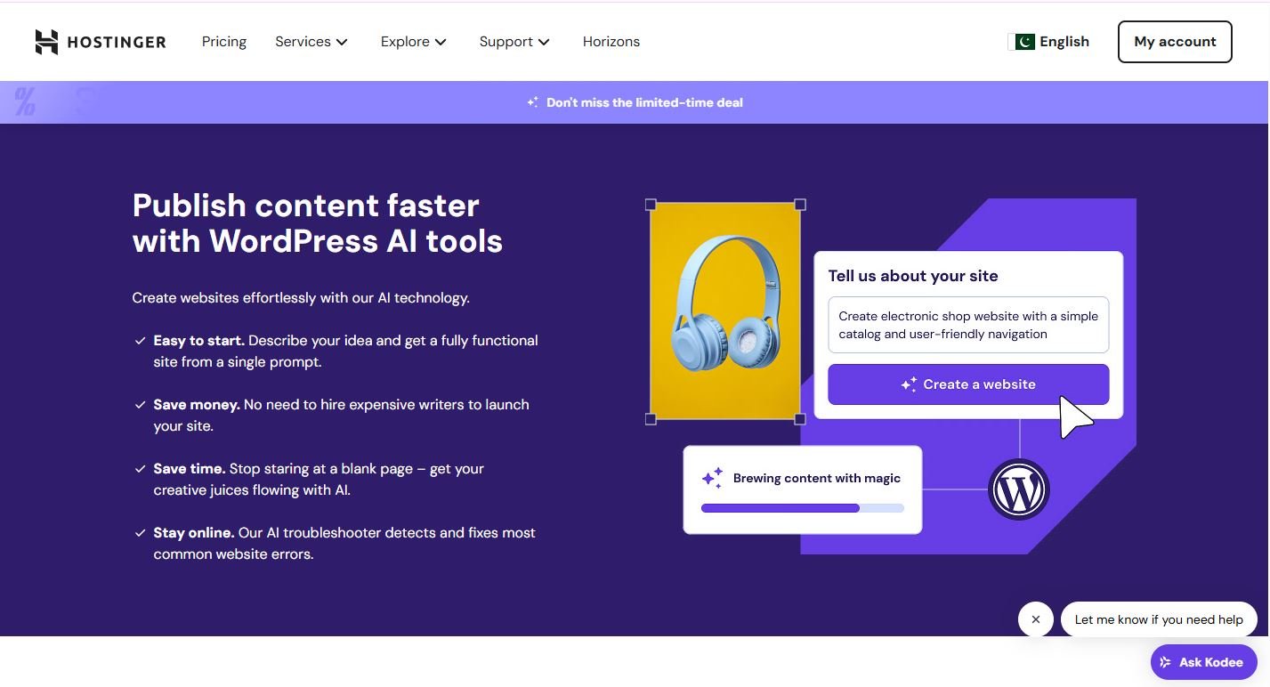Dismiss the chat help popup
Image resolution: width=1270 pixels, height=687 pixels.
pos(1036,619)
